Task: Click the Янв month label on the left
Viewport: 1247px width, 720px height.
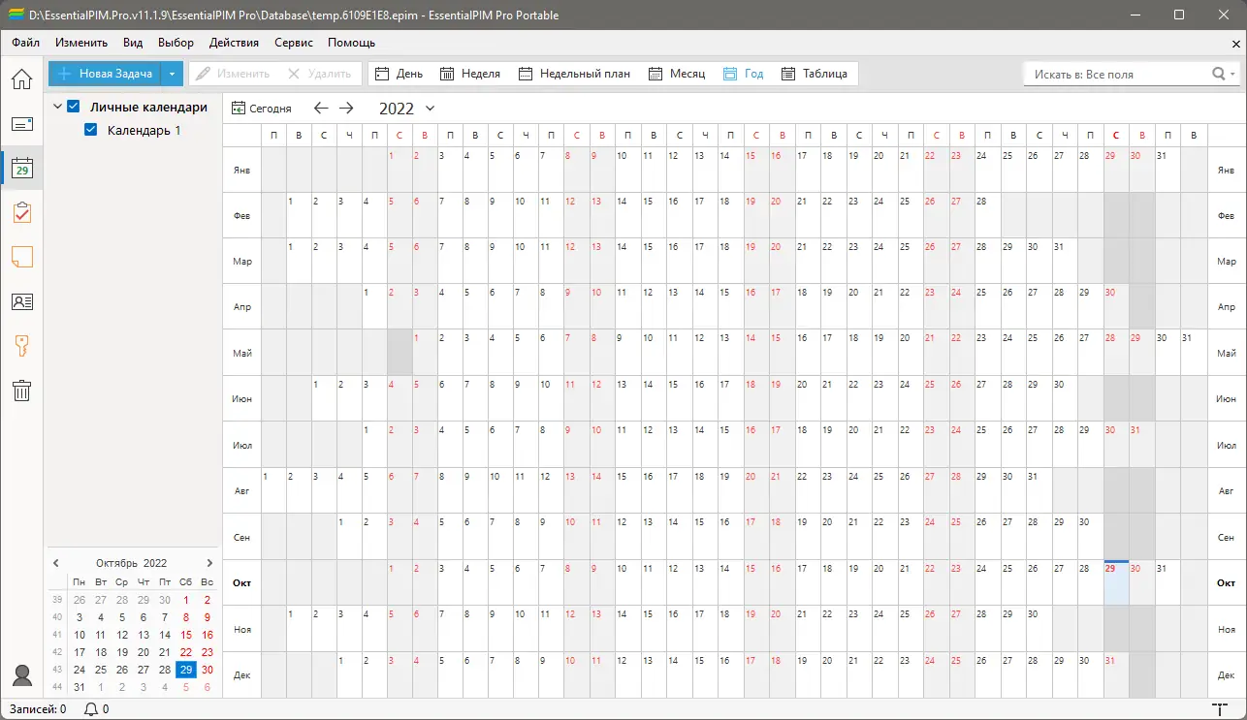Action: tap(242, 171)
